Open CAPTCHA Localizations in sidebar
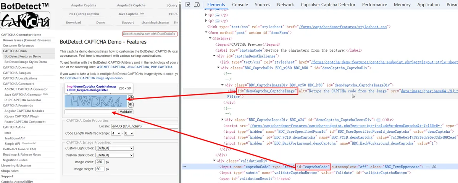This screenshot has width=458, height=183. (x=20, y=78)
